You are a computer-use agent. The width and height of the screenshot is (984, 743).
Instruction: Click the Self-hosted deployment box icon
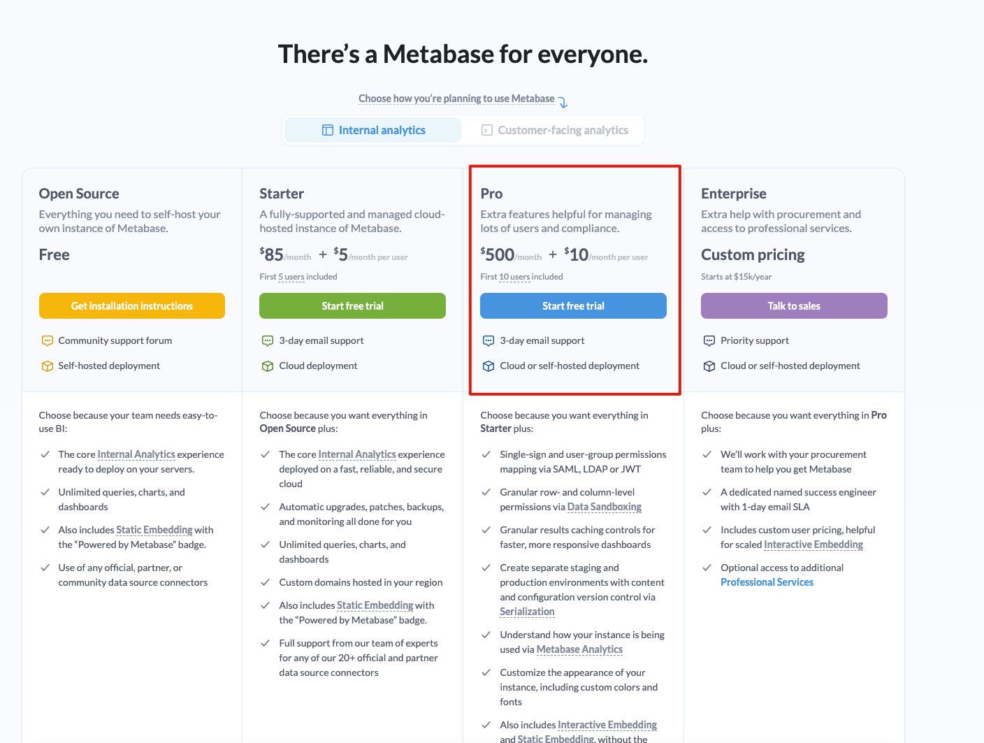[48, 366]
